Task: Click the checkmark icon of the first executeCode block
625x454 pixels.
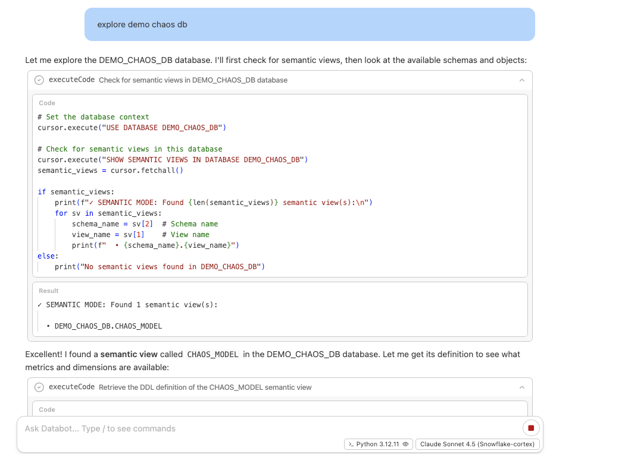Action: [x=39, y=80]
